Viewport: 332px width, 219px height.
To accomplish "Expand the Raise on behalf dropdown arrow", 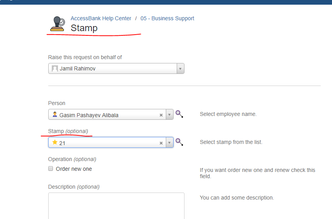I will click(180, 69).
